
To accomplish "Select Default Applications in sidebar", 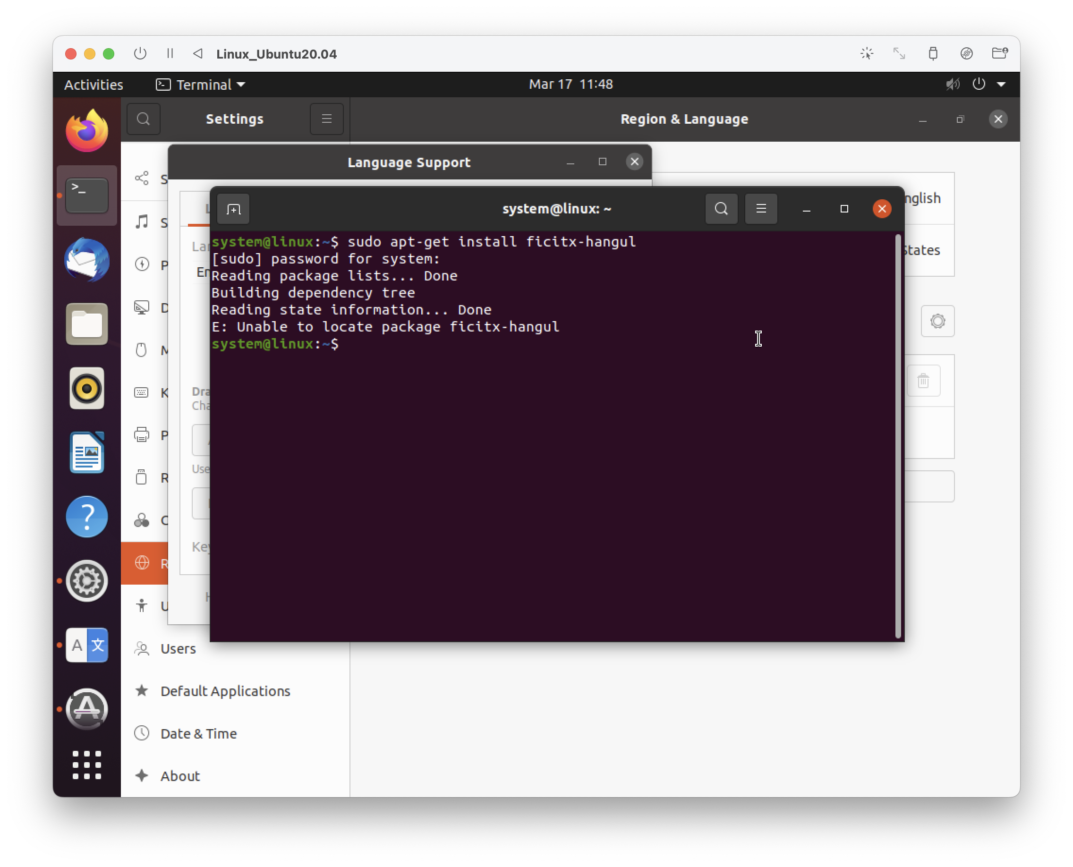I will pyautogui.click(x=225, y=691).
